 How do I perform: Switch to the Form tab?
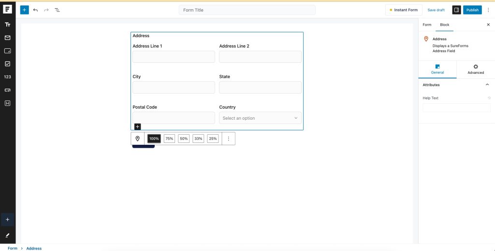point(427,25)
